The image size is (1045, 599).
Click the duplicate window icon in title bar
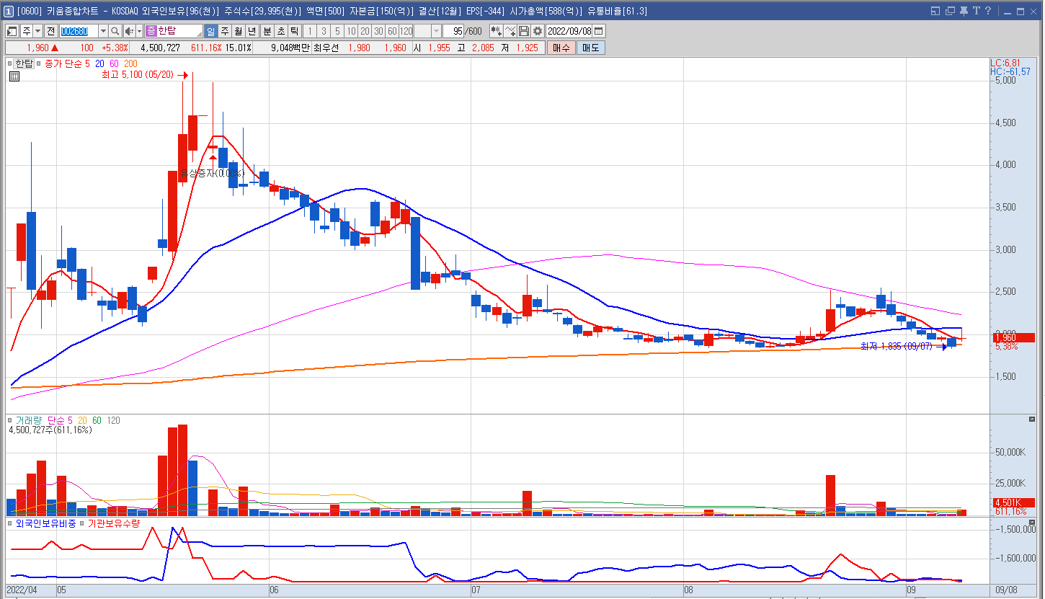950,11
